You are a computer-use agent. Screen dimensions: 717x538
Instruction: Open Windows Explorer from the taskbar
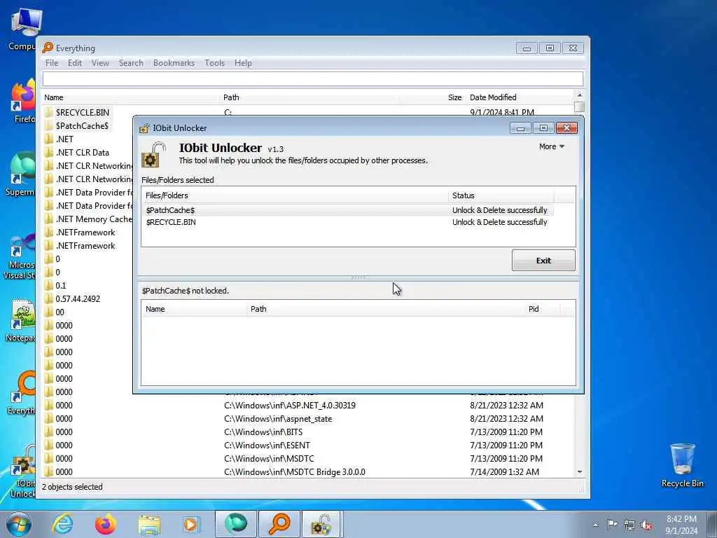[x=149, y=524]
